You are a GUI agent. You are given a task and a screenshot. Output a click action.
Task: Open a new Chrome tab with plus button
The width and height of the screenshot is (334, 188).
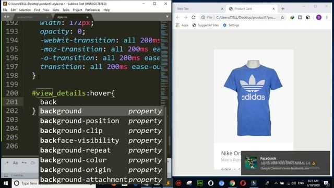tap(283, 9)
